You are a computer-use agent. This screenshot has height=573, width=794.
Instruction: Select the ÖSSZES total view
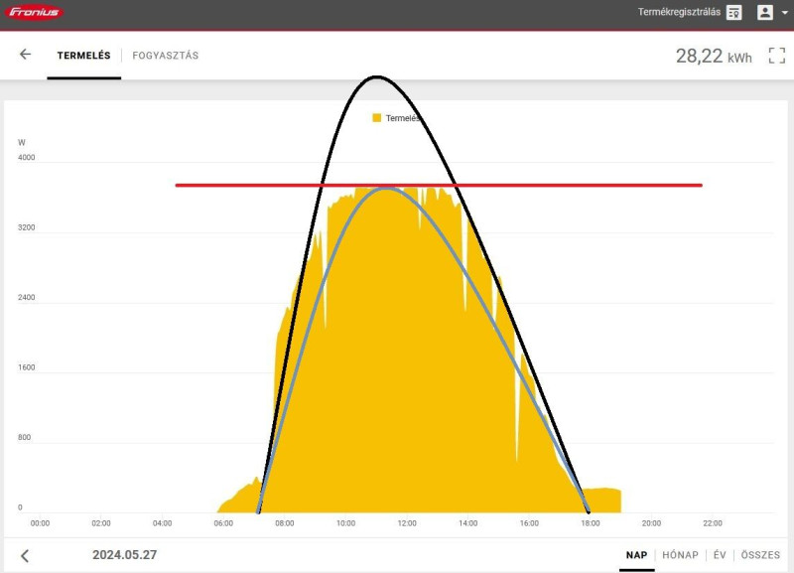point(760,555)
